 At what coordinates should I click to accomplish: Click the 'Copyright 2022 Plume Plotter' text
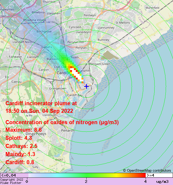12,181
